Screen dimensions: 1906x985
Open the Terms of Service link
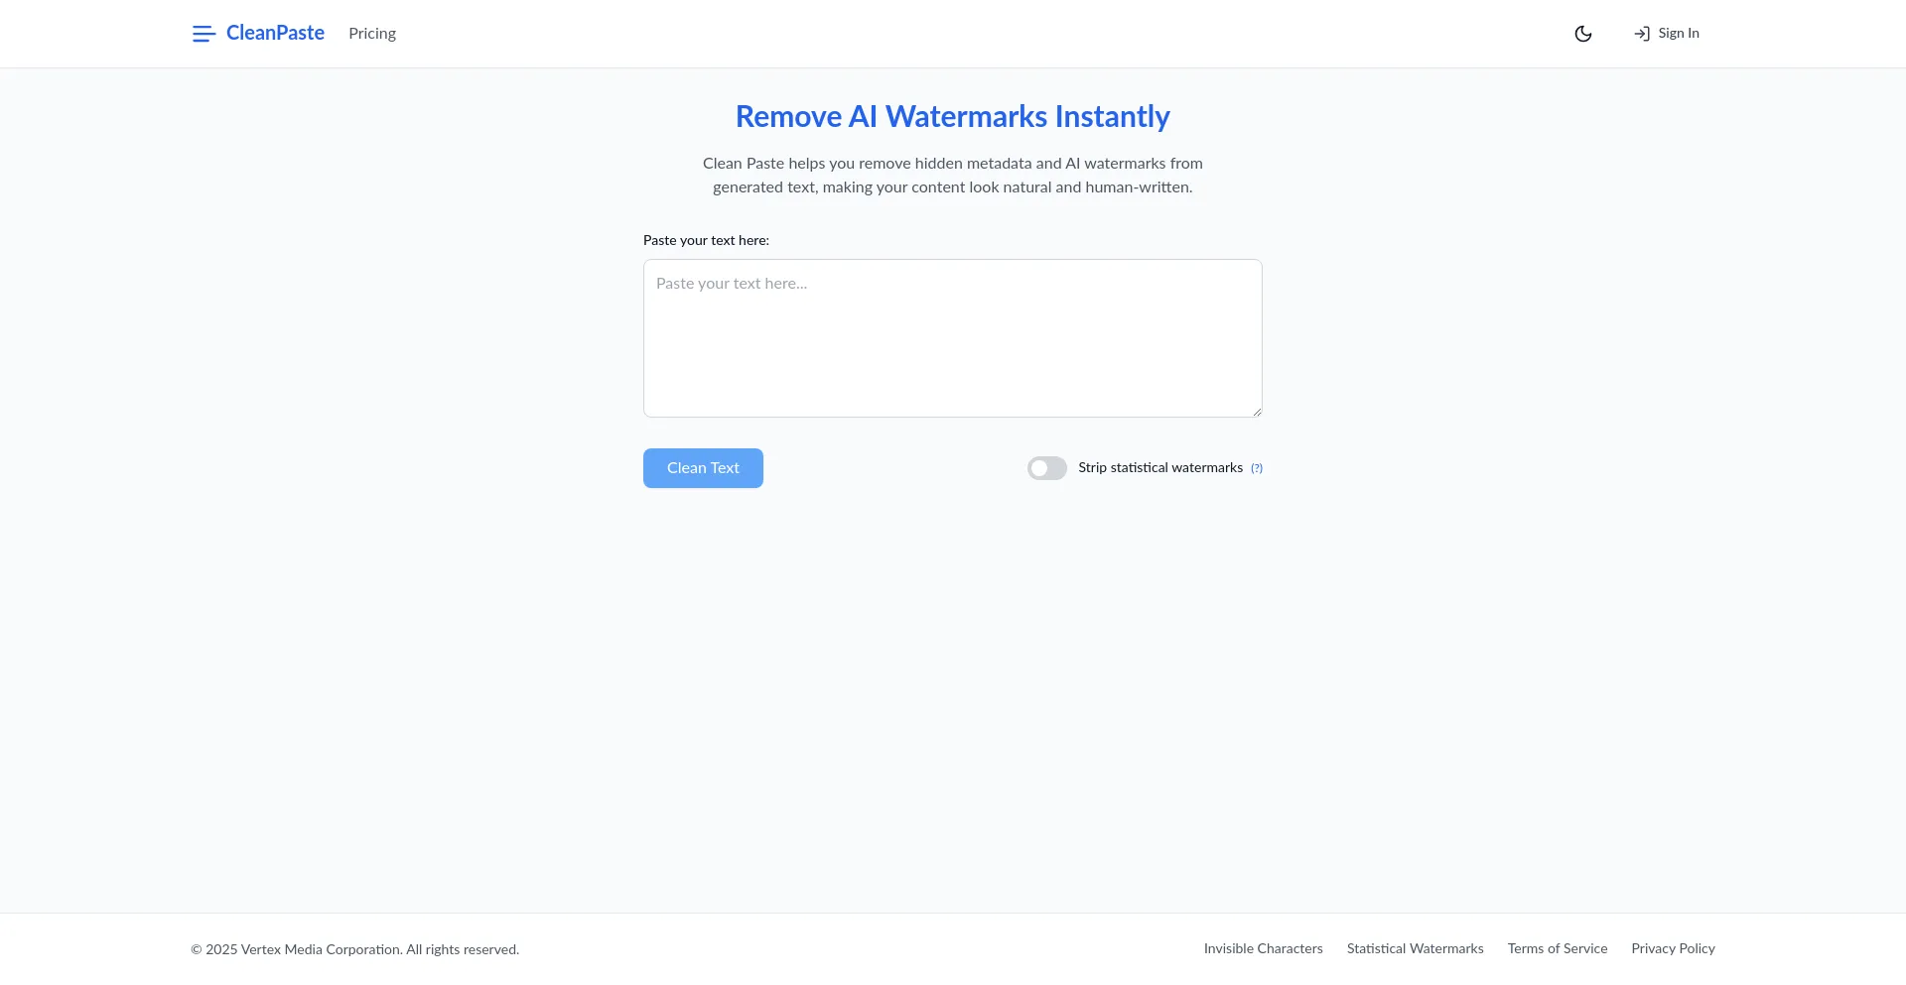[x=1557, y=949]
